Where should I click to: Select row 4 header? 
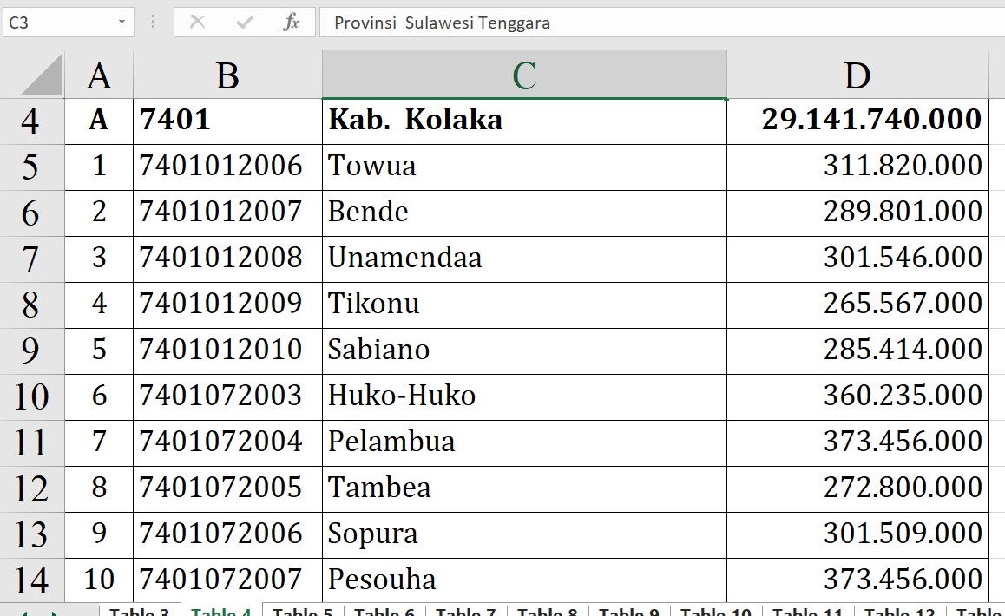31,121
